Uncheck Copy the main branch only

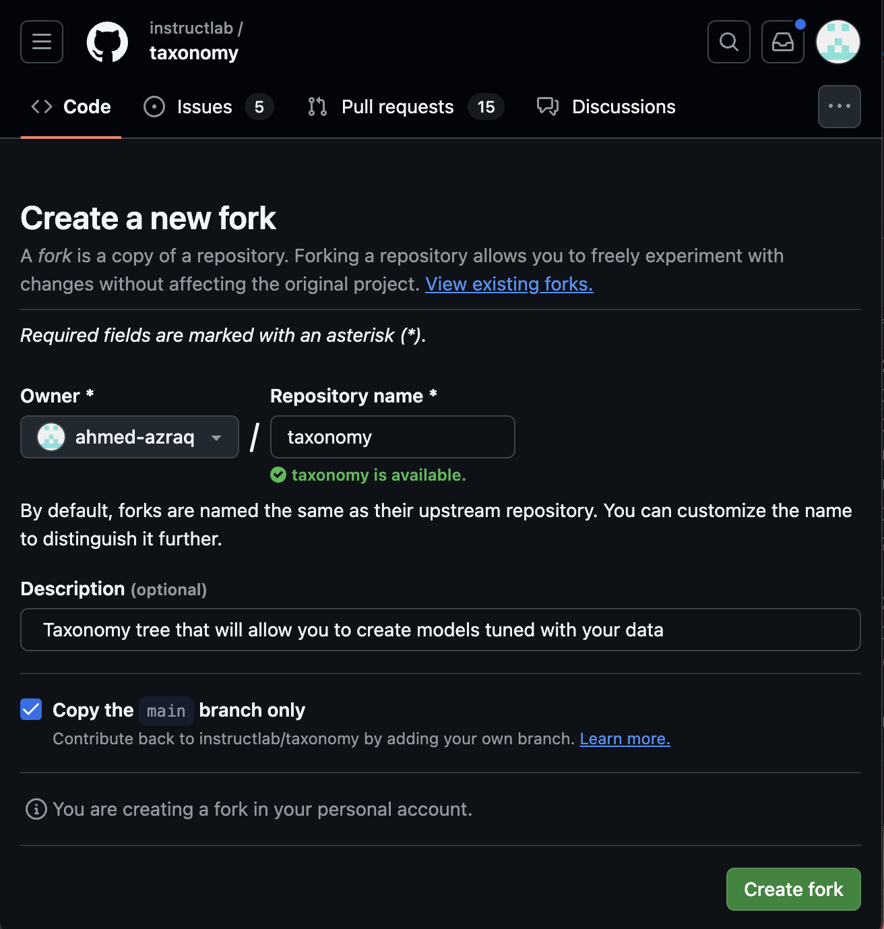coord(31,709)
